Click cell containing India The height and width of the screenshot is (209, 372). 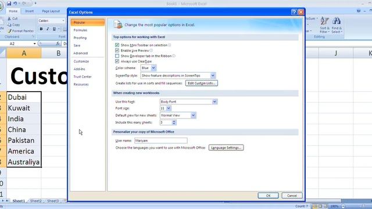click(24, 118)
